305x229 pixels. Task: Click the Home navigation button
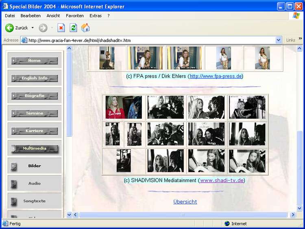point(35,61)
